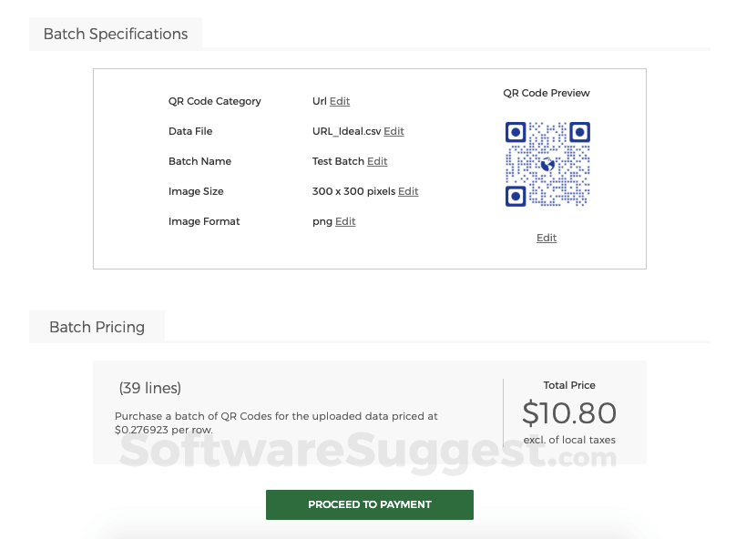Switch to the Batch Pricing tab
Viewport: 736px width, 539px height.
pyautogui.click(x=97, y=326)
